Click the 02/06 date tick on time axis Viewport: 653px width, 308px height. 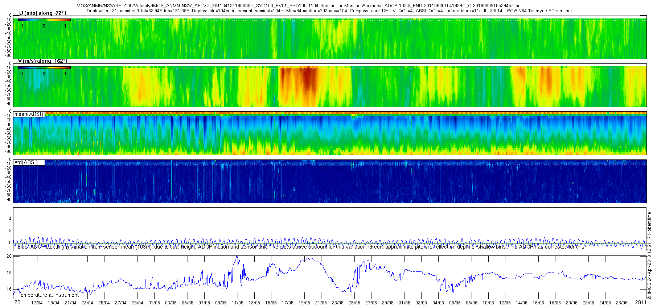(421, 303)
